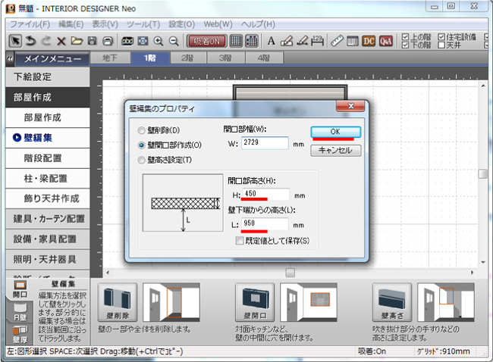Select the arrow pointer tool in toolbar
The image size is (493, 362).
(14, 41)
